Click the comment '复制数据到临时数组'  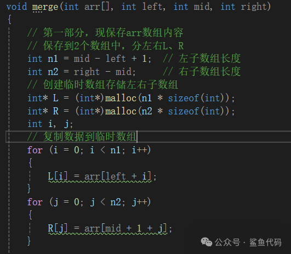tap(82, 137)
